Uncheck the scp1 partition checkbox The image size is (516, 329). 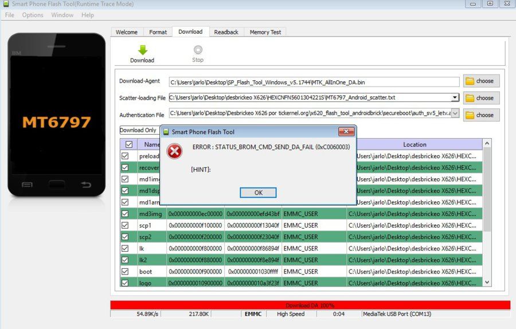coord(125,225)
